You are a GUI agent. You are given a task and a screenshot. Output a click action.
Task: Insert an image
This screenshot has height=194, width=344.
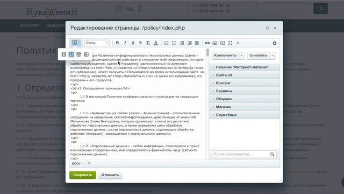click(x=215, y=43)
